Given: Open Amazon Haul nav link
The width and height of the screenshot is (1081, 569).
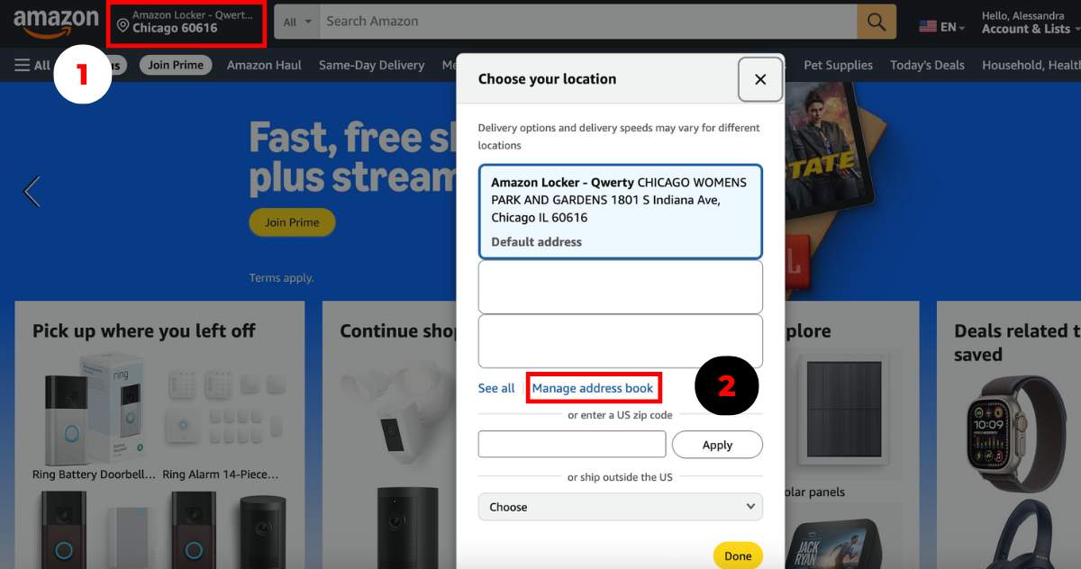Looking at the screenshot, I should [264, 65].
